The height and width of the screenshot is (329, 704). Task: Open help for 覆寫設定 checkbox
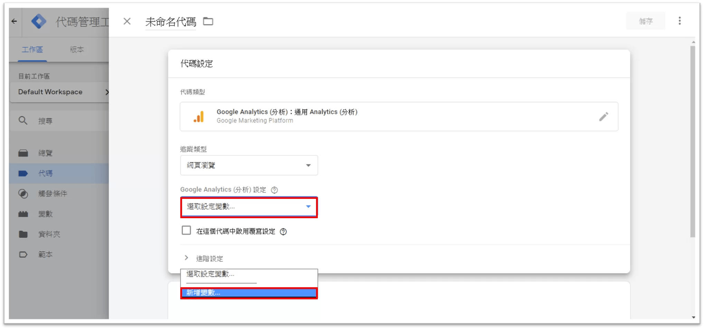(x=283, y=232)
